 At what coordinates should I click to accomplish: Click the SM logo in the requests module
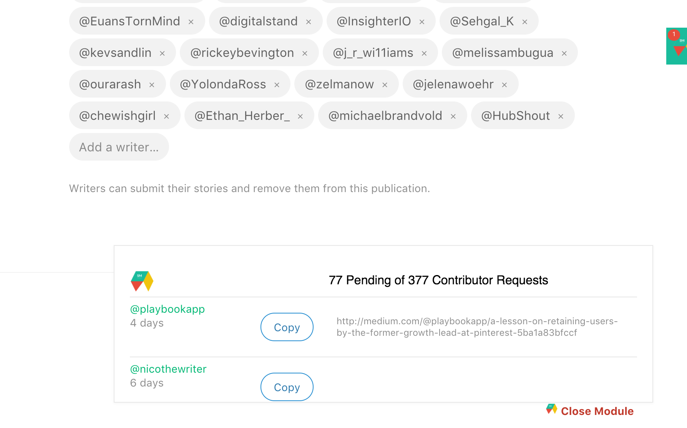[x=142, y=281]
